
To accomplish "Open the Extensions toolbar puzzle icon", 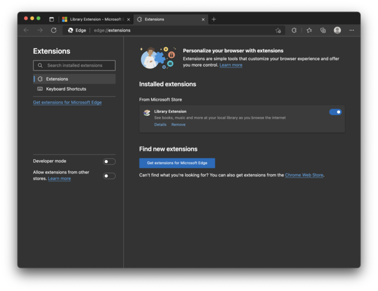I will (x=294, y=30).
